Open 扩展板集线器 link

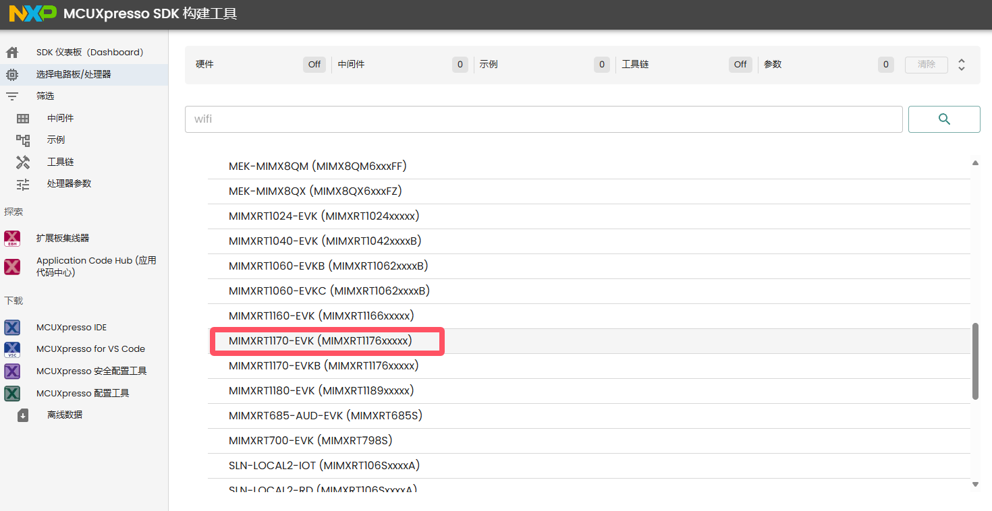pos(63,239)
